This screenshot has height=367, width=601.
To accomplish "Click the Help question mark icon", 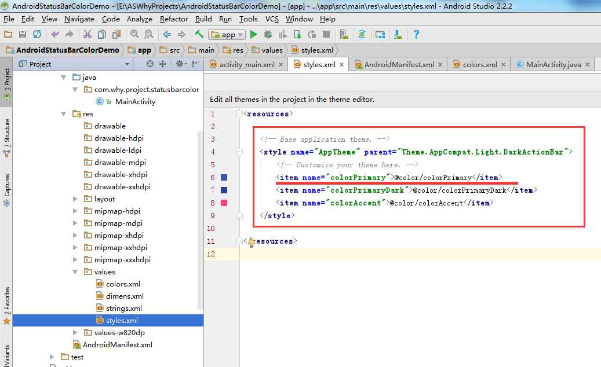I will point(416,35).
